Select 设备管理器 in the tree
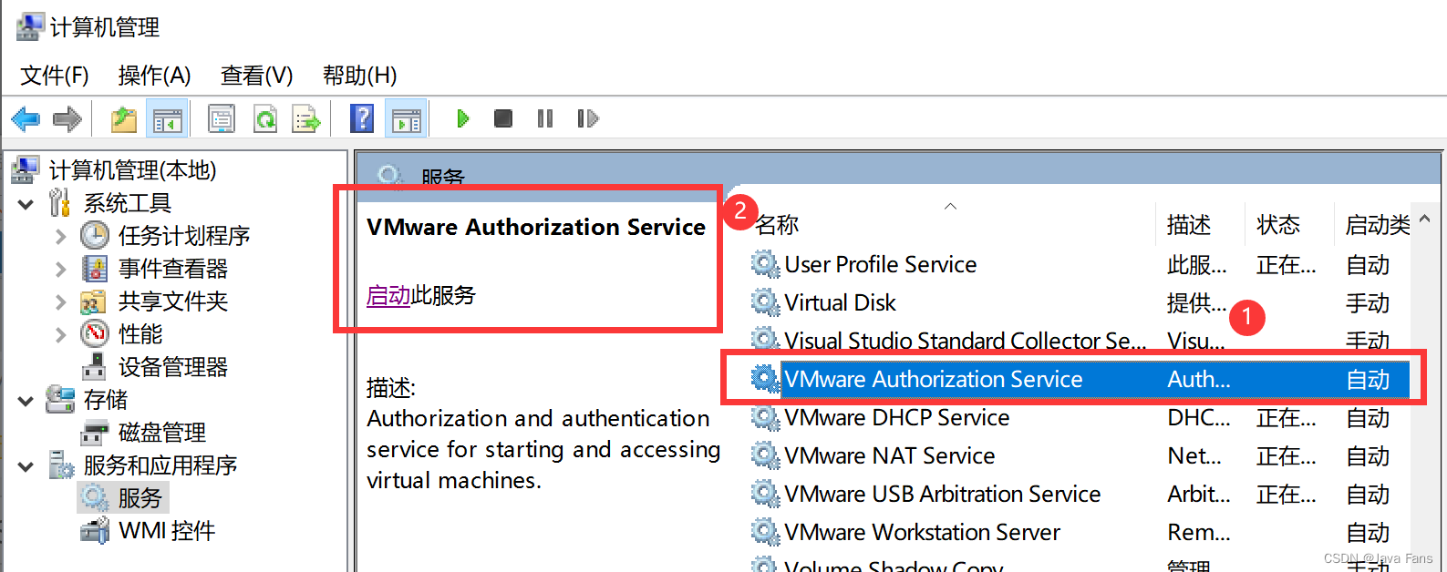The width and height of the screenshot is (1447, 572). tap(172, 367)
